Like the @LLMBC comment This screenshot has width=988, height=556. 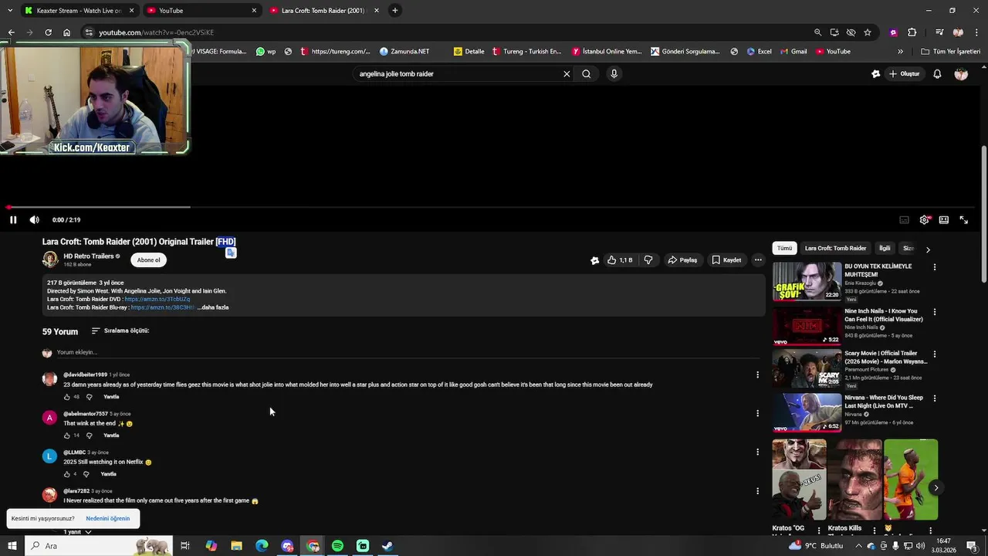tap(66, 474)
